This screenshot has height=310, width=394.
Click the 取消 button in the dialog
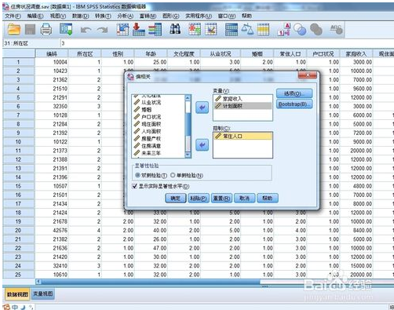click(x=245, y=199)
